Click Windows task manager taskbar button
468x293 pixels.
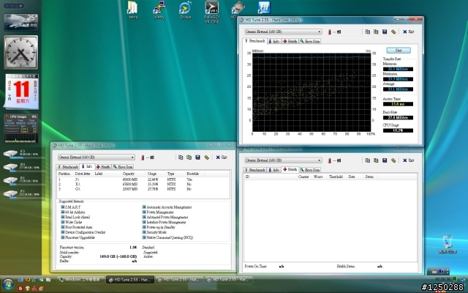[80, 280]
